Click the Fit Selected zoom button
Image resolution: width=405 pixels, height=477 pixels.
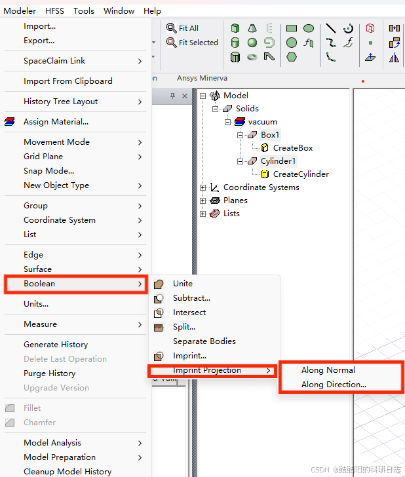click(192, 43)
